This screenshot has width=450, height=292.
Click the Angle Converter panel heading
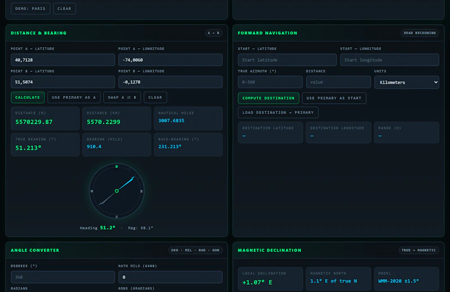coord(35,250)
